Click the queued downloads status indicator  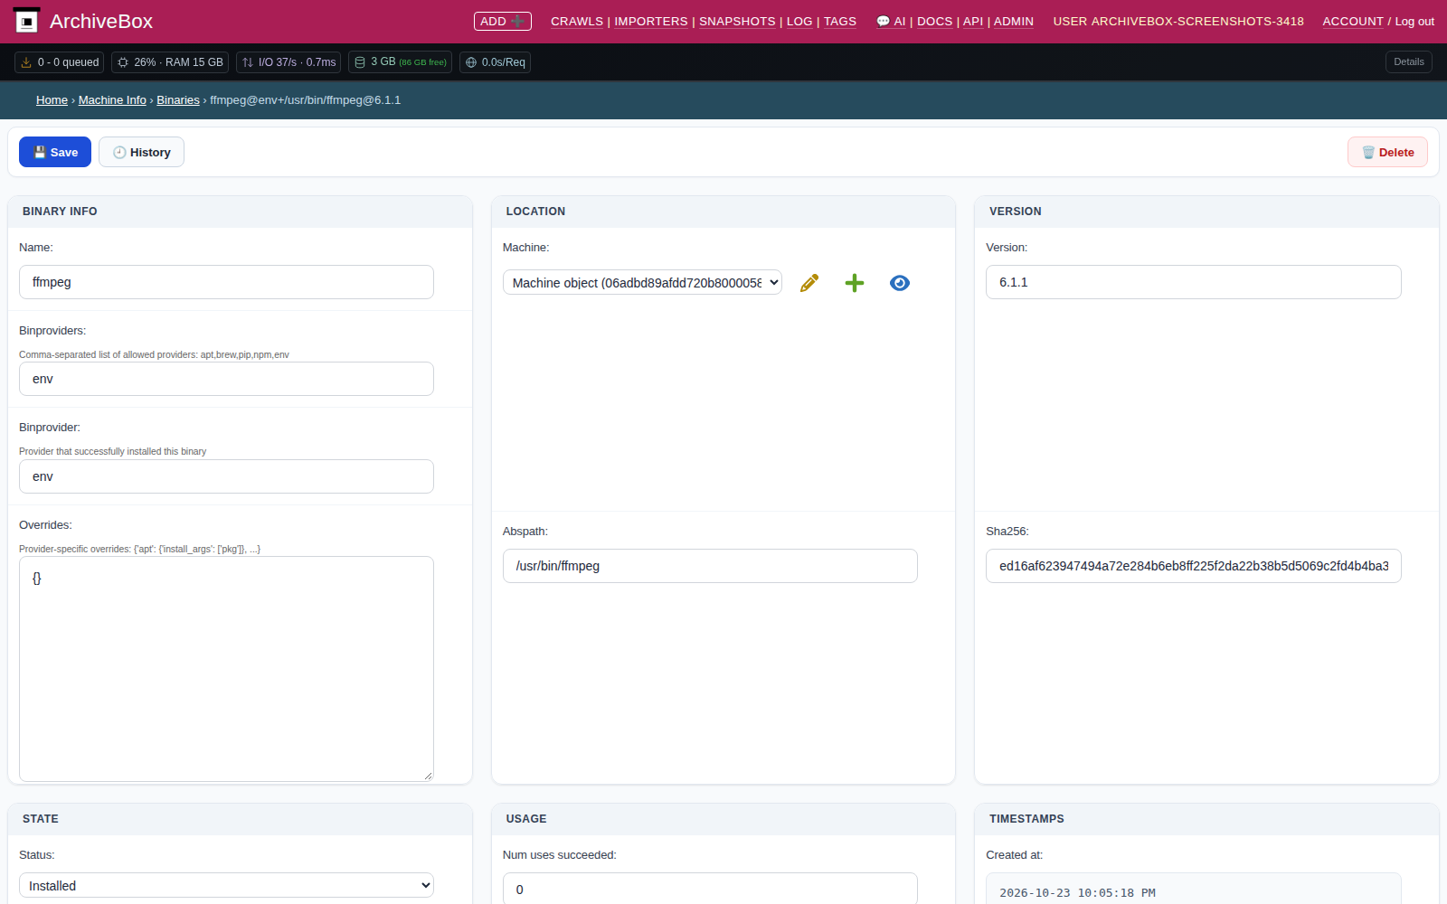tap(60, 62)
